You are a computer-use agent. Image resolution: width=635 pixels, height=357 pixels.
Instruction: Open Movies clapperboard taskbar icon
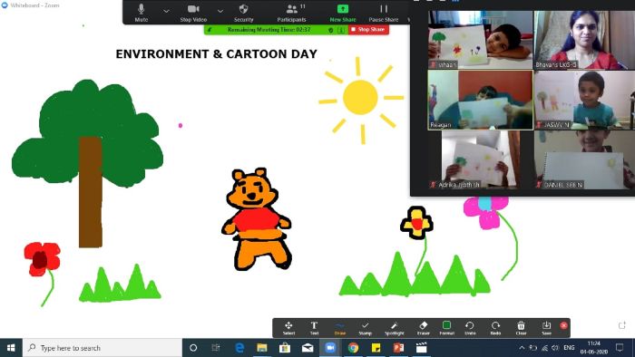[x=422, y=348]
